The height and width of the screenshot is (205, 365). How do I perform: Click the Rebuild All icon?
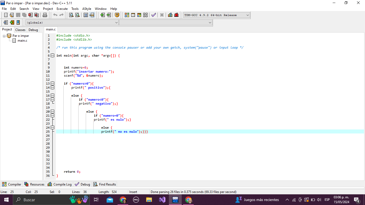tap(145, 15)
